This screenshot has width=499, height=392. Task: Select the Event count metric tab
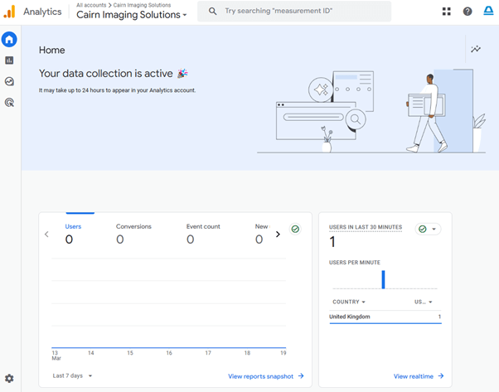click(x=203, y=234)
